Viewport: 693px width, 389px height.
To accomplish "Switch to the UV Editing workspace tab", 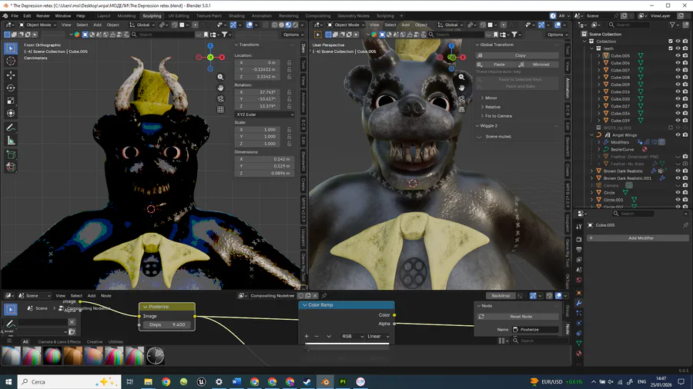I will [x=178, y=15].
